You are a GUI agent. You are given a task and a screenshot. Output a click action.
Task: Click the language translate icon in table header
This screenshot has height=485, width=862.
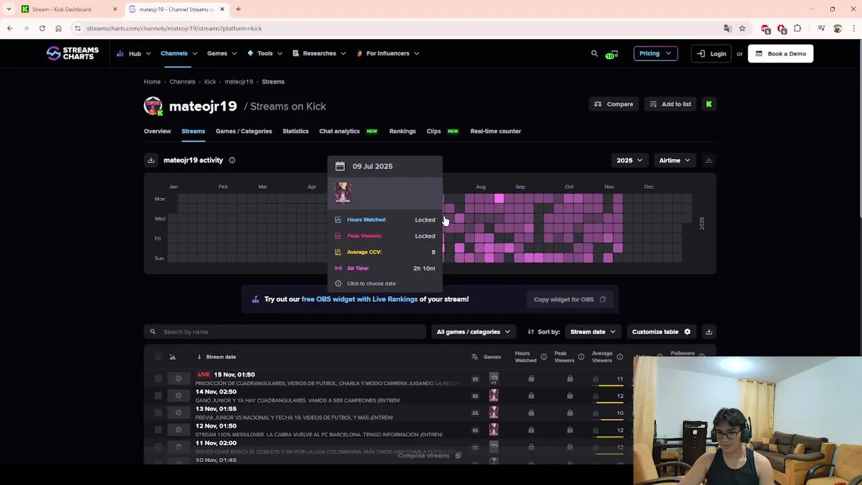474,357
